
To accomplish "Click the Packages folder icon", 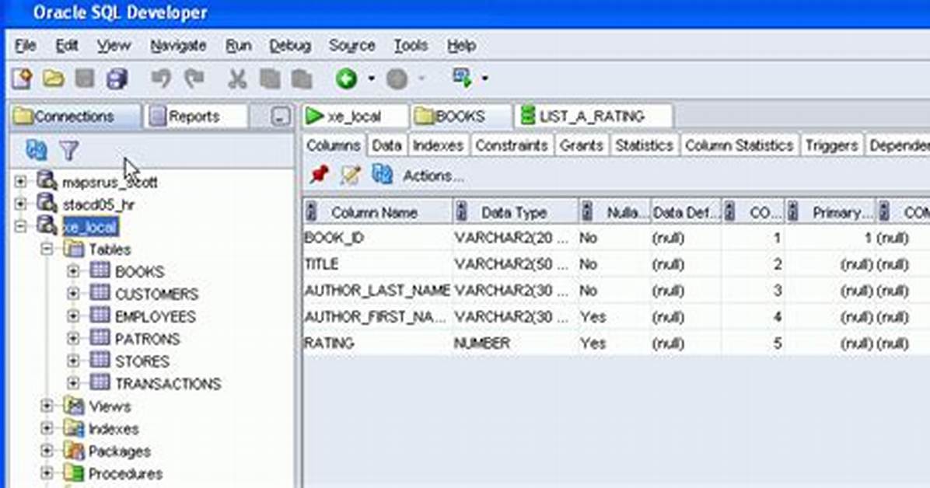I will [x=74, y=451].
